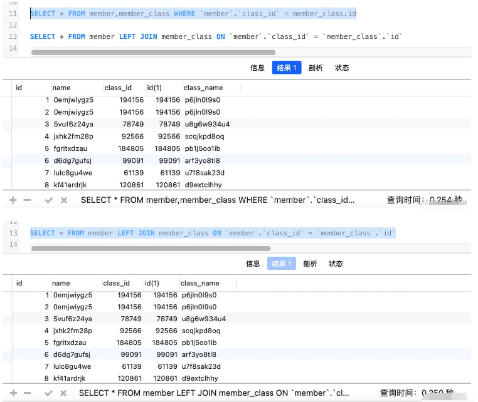Screen dimensions: 478x402
Task: Select cell lulc8gu4we in upper grid
Action: (73, 173)
